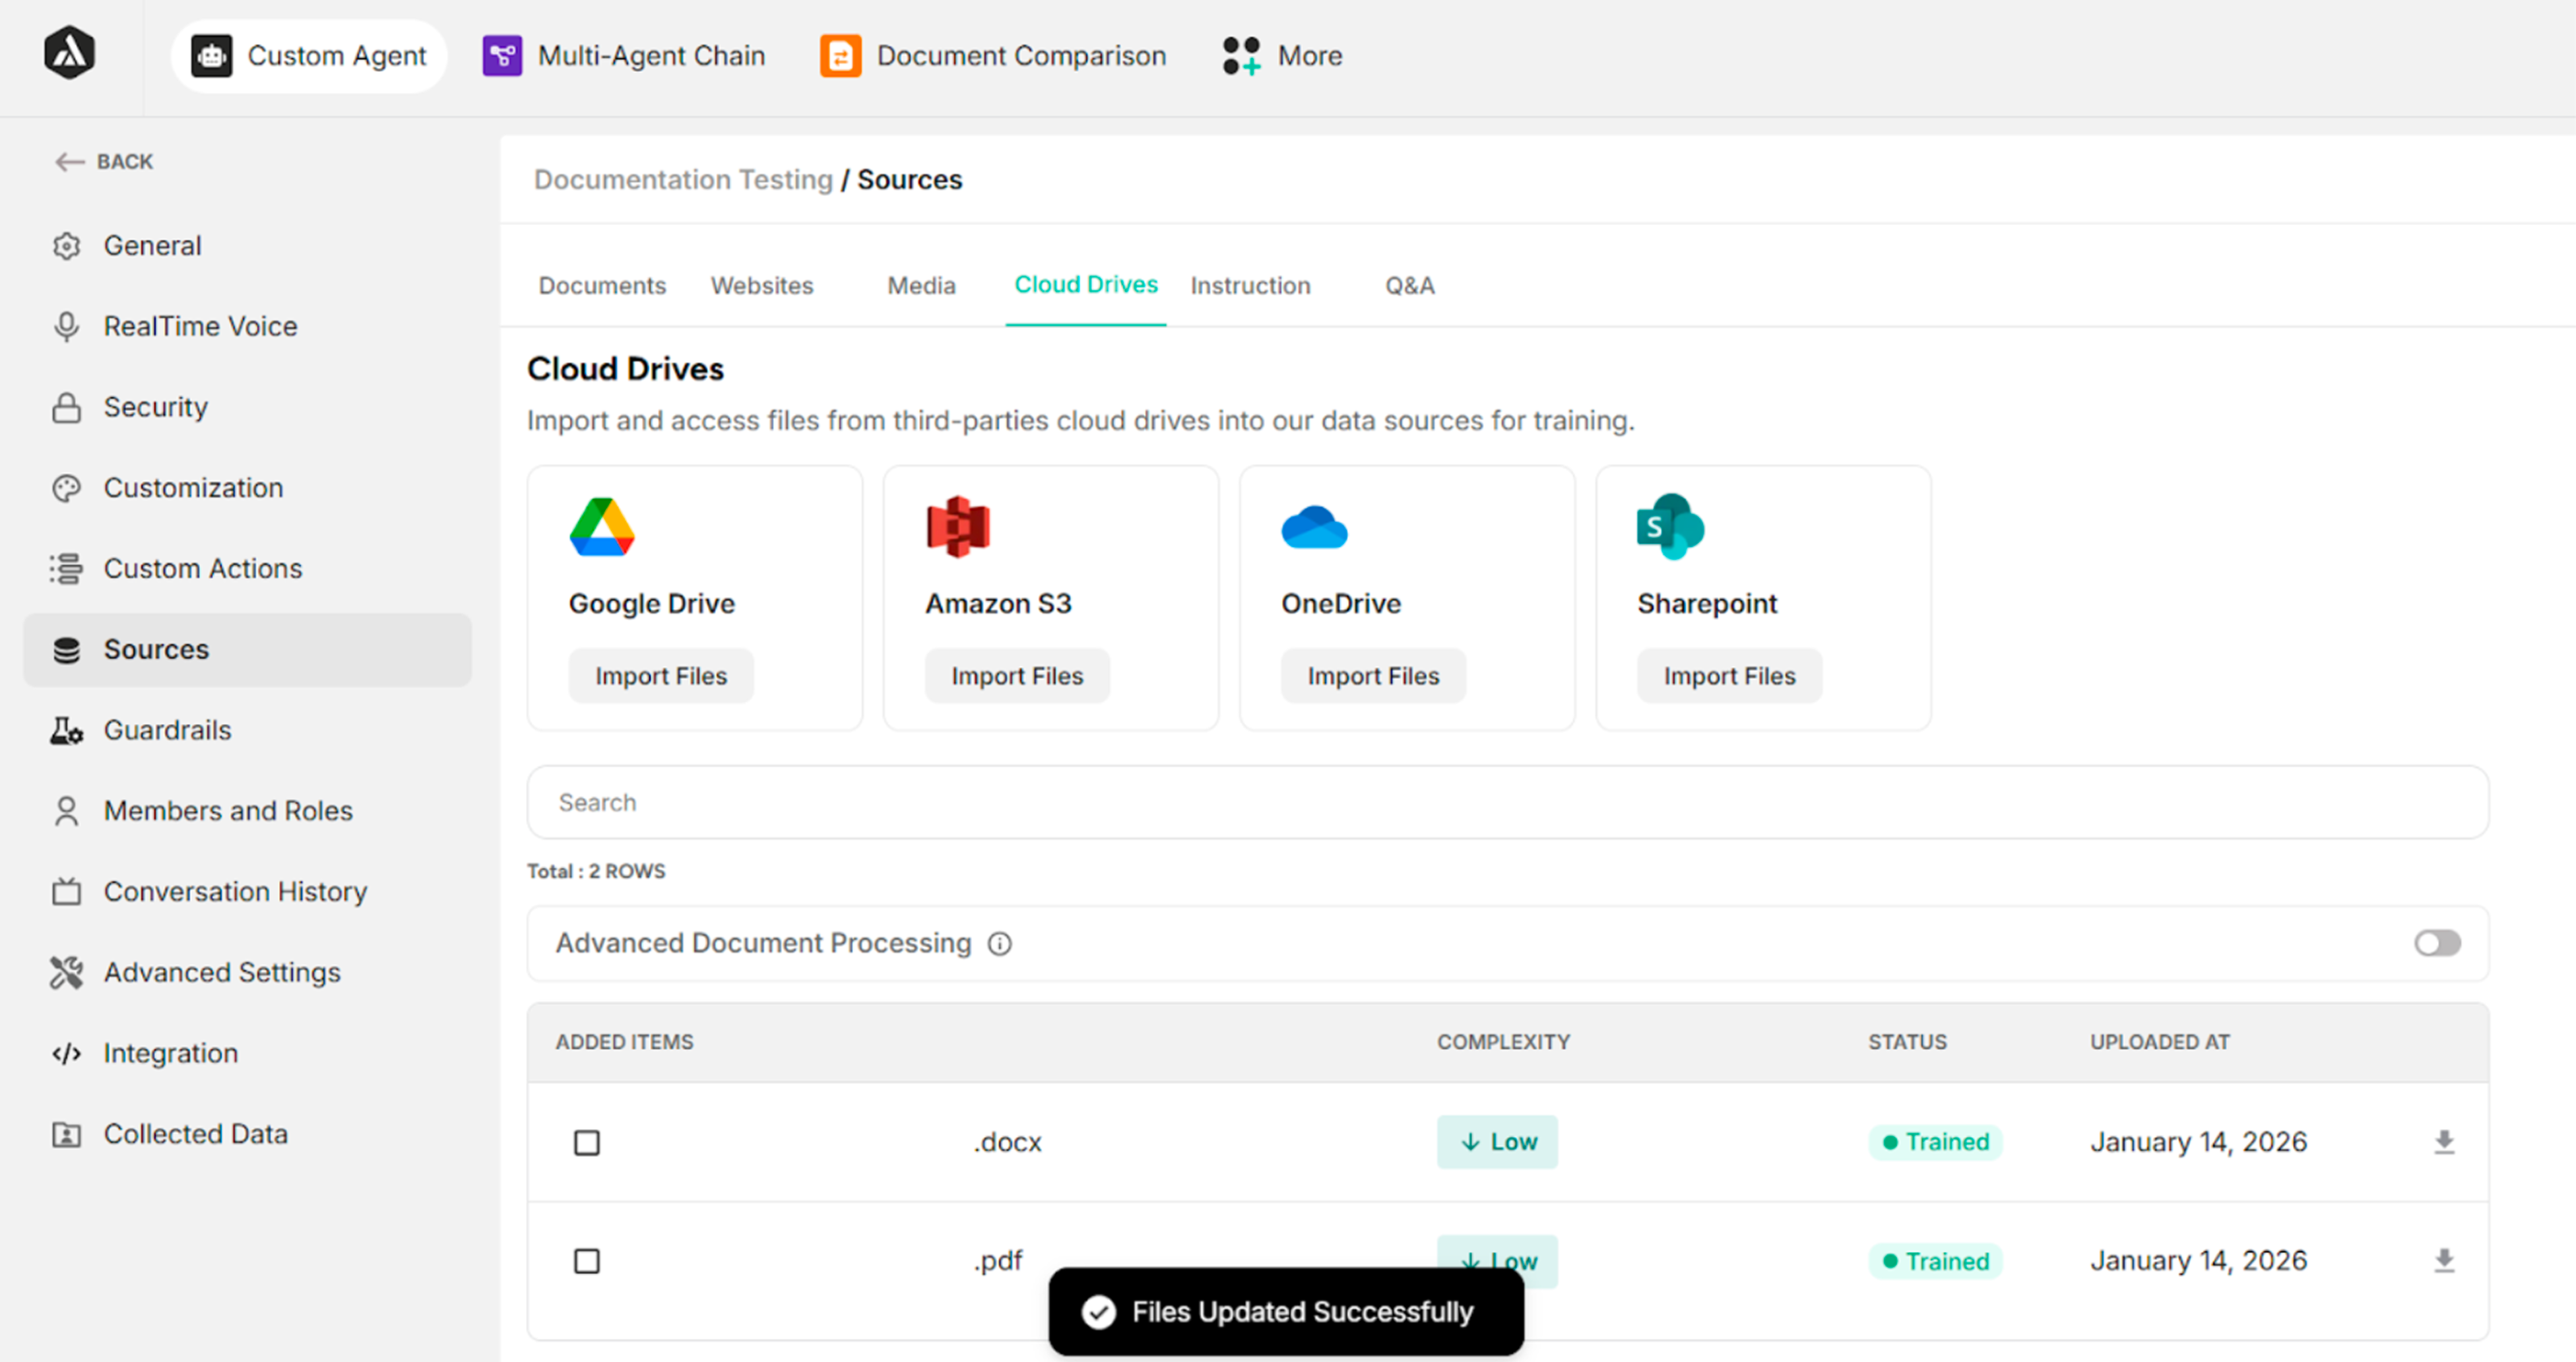Screen dimensions: 2576x1362
Task: Check the .pdf file row checkbox
Action: (x=587, y=1261)
